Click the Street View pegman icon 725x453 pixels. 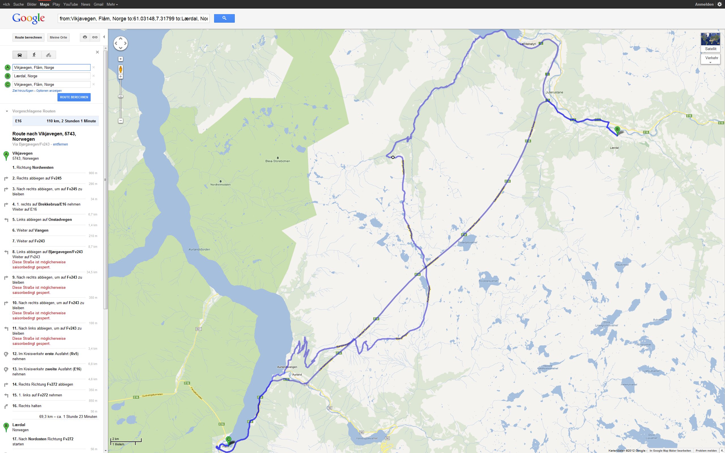click(120, 70)
